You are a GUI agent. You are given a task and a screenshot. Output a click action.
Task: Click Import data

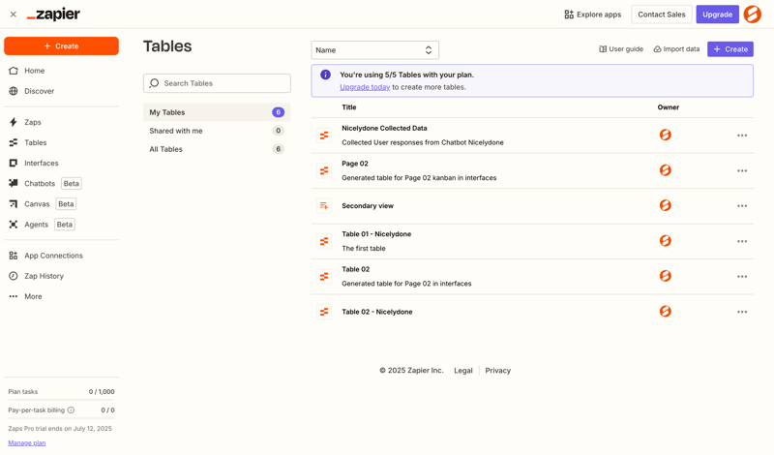click(x=676, y=49)
